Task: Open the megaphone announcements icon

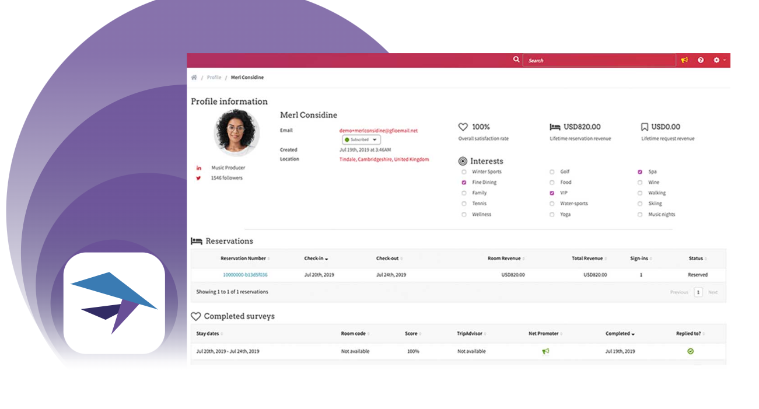Action: click(684, 60)
